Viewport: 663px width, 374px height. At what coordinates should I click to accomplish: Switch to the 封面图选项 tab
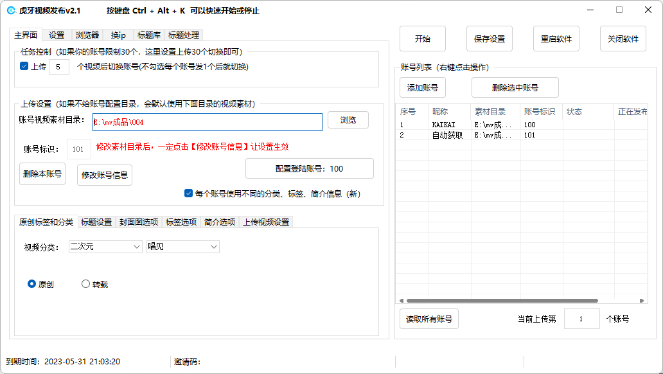point(138,222)
